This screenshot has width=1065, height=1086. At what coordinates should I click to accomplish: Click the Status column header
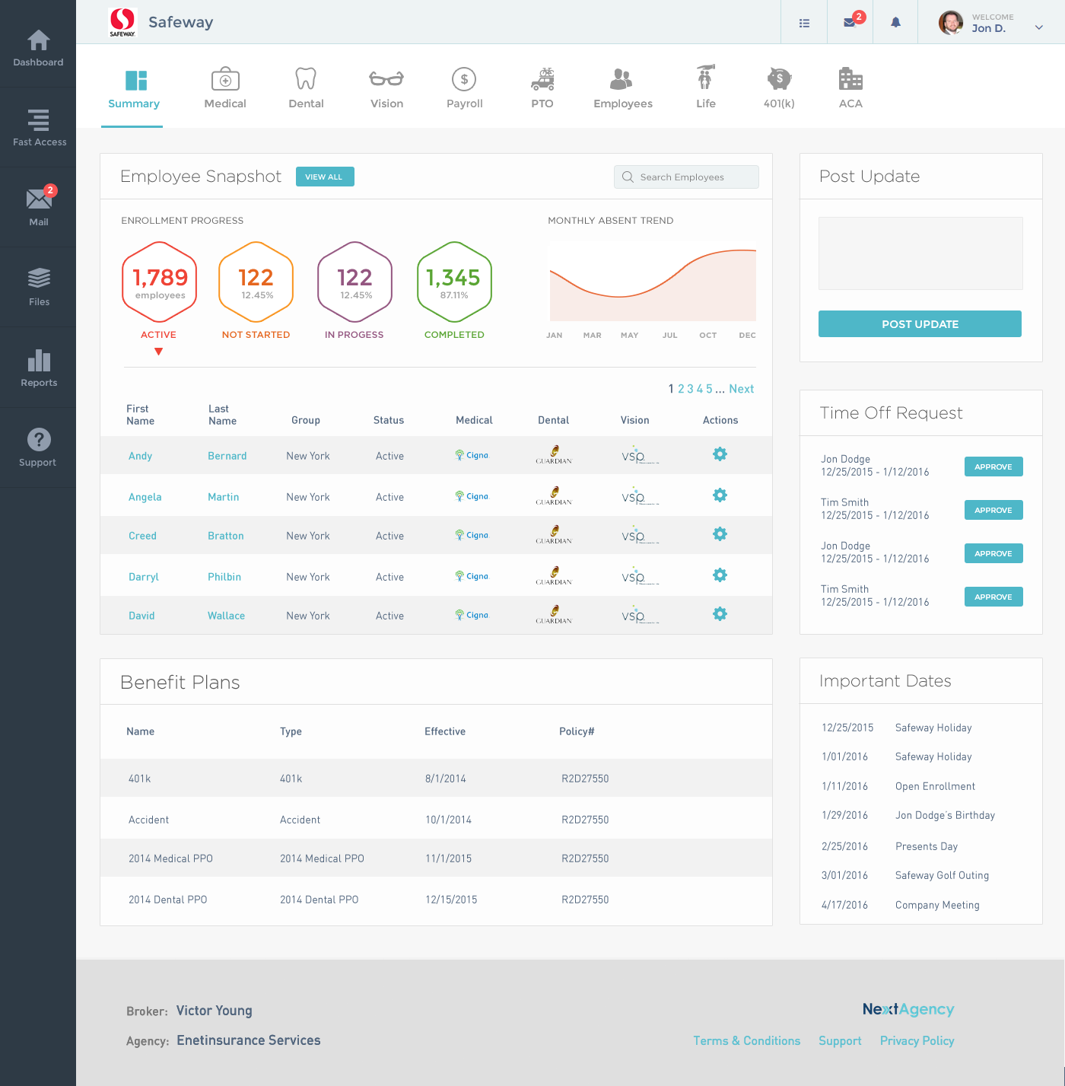click(389, 420)
